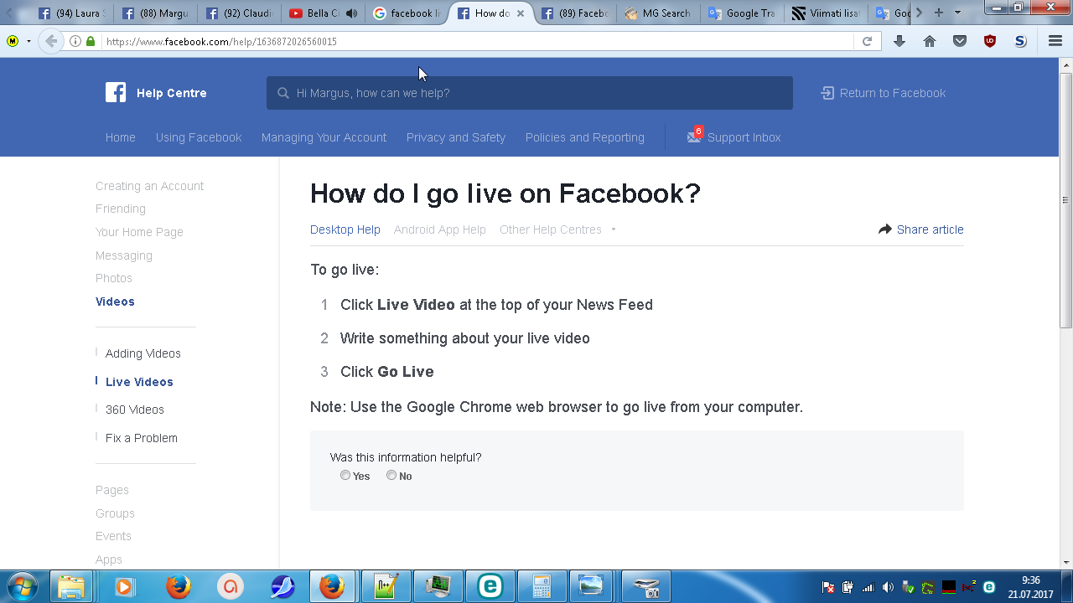1073x603 pixels.
Task: Open the Messaging help section
Action: 124,255
